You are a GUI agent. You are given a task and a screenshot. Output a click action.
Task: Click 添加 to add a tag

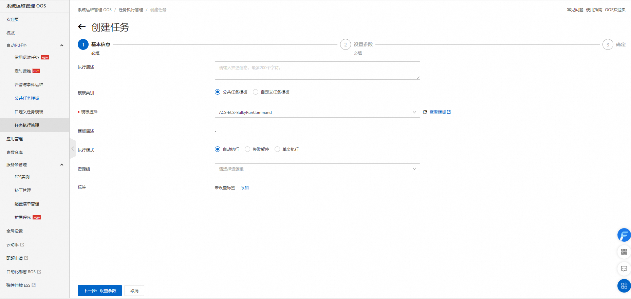244,187
